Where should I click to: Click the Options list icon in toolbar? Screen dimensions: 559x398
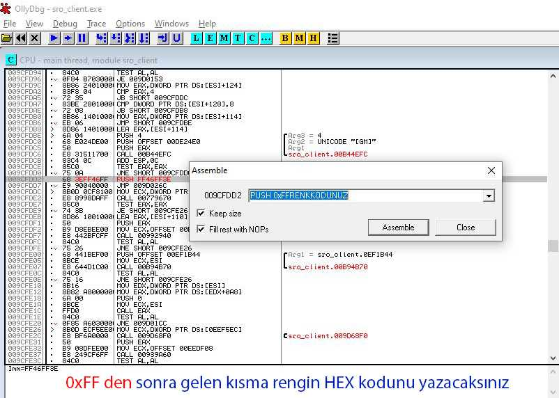tap(333, 38)
